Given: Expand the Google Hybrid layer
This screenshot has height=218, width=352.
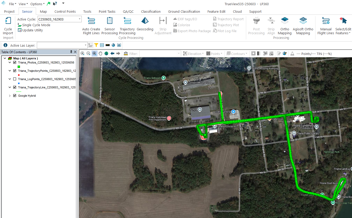Looking at the screenshot, I should pyautogui.click(x=10, y=96).
